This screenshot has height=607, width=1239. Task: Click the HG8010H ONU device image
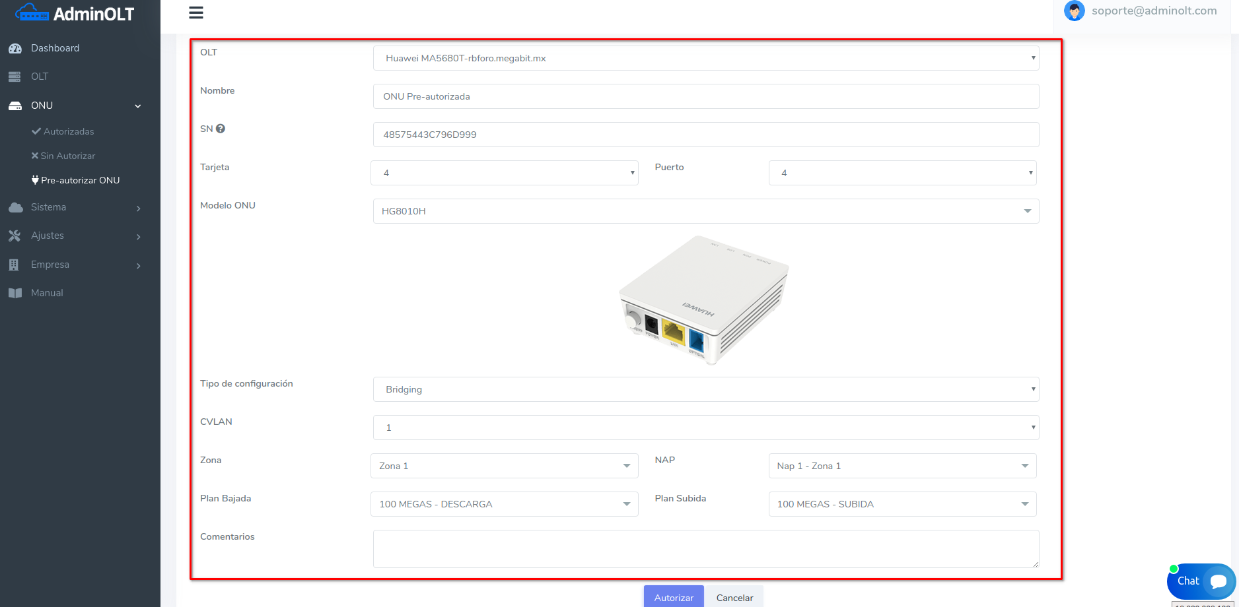(704, 300)
